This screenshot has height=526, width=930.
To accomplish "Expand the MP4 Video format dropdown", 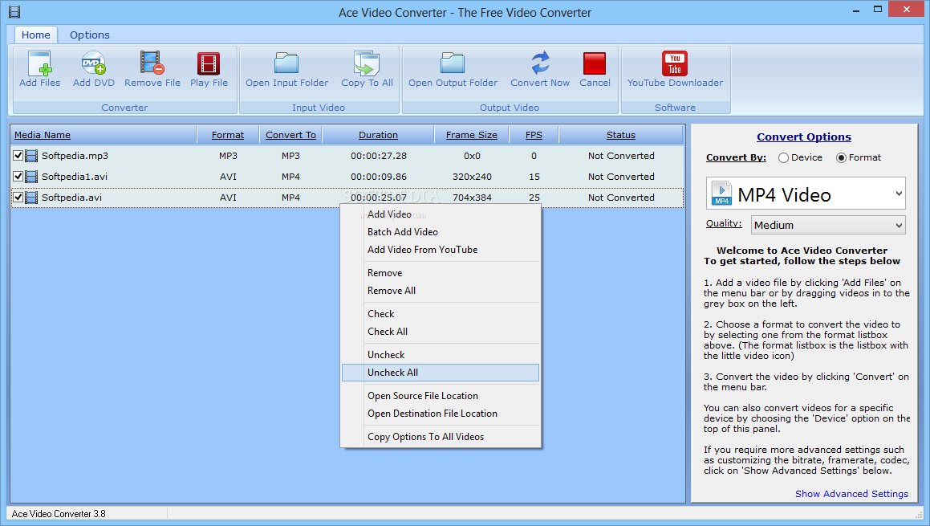I will pyautogui.click(x=899, y=194).
